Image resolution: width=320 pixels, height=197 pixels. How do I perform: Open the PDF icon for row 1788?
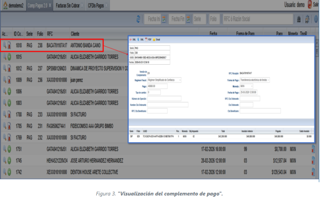point(9,115)
